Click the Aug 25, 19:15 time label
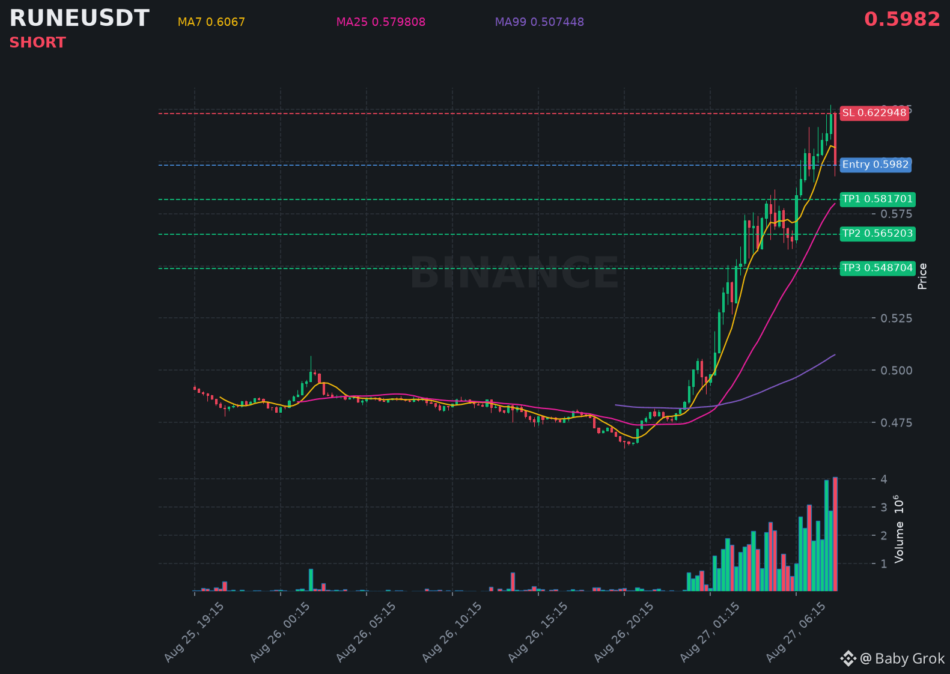 pos(194,633)
